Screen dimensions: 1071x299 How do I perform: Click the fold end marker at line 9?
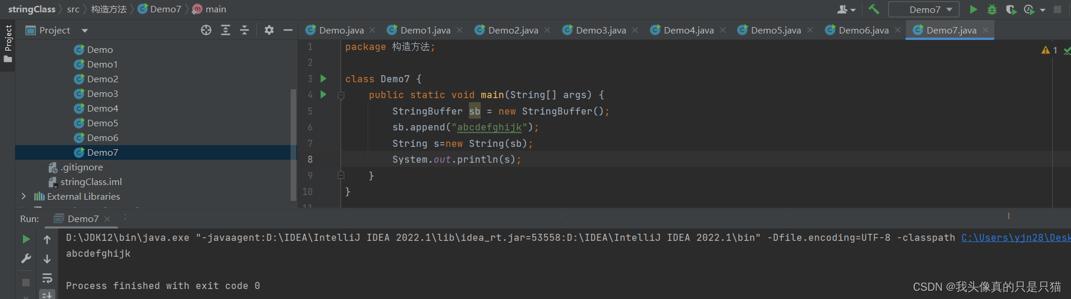[341, 175]
